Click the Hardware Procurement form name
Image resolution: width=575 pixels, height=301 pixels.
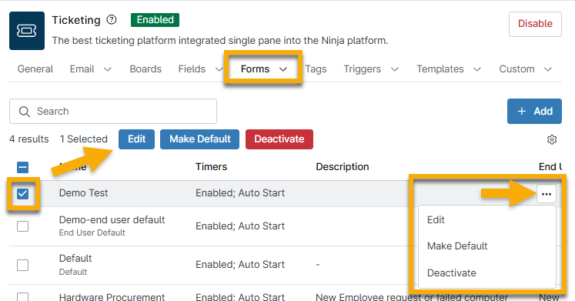[x=112, y=297]
